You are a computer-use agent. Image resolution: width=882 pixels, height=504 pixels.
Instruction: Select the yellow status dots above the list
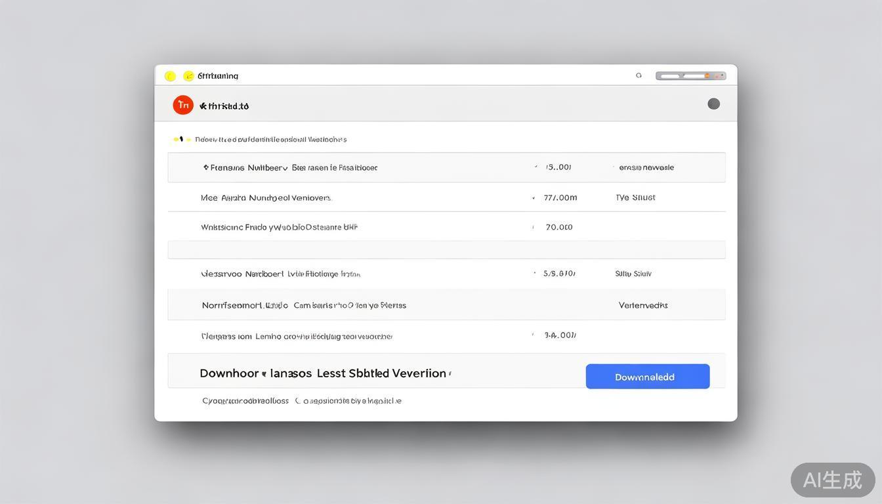pyautogui.click(x=176, y=138)
